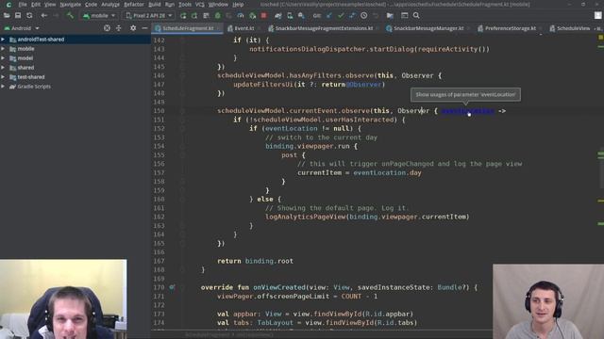
Task: Click the Project Structure folder icon
Action: [390, 16]
